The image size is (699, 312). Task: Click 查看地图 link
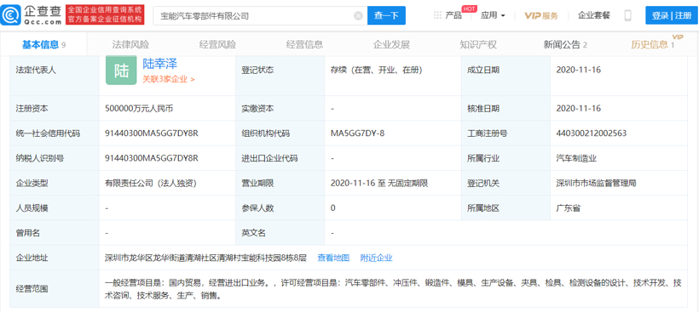pyautogui.click(x=333, y=258)
